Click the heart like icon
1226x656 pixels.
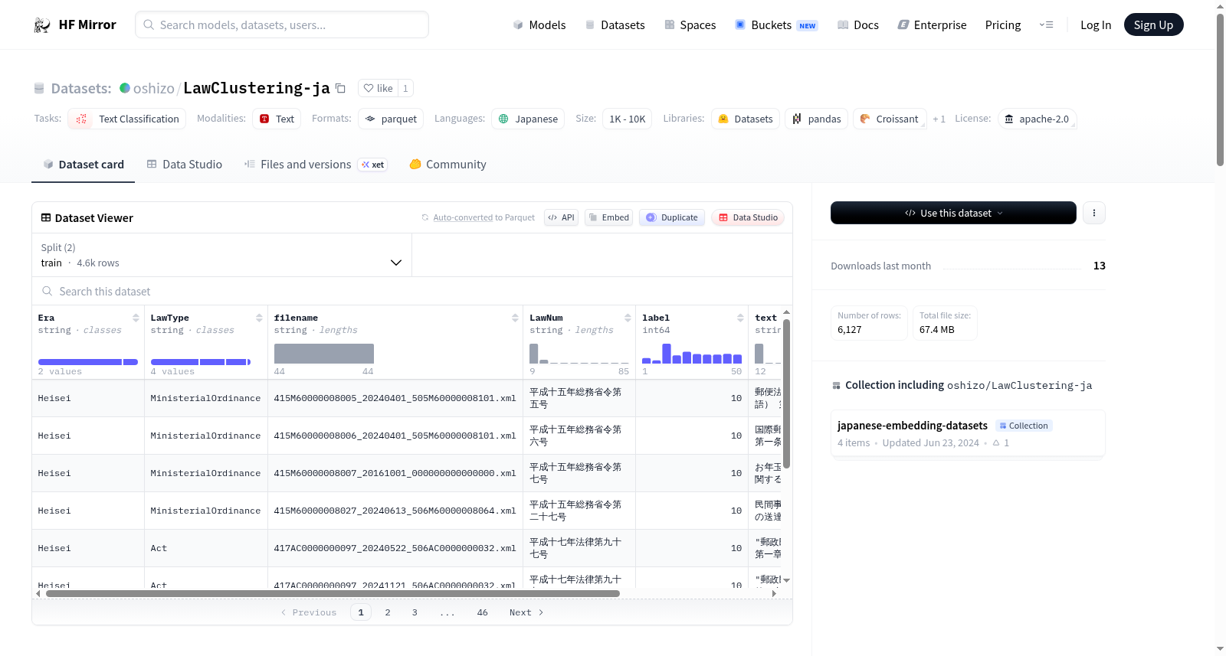[x=369, y=89]
